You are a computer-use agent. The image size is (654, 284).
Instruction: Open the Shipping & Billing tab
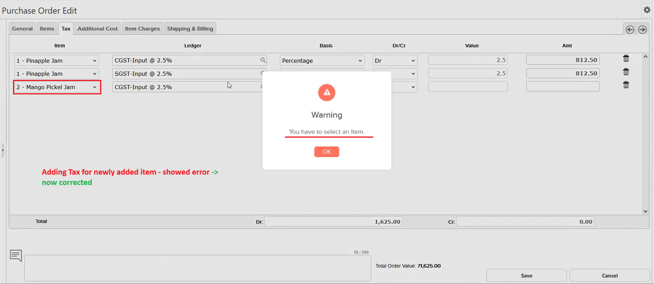tap(190, 28)
